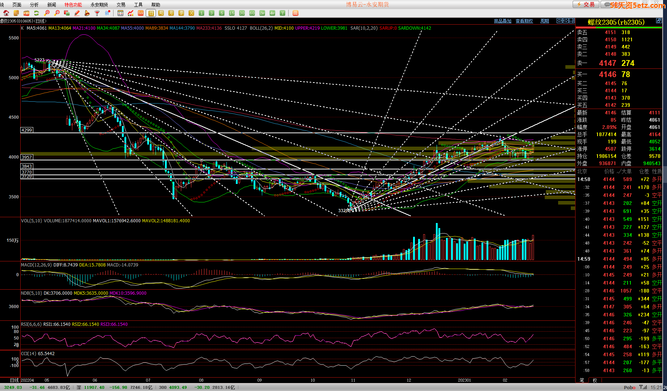Open the 永安期货 menu
This screenshot has height=391, width=667.
pyautogui.click(x=99, y=5)
